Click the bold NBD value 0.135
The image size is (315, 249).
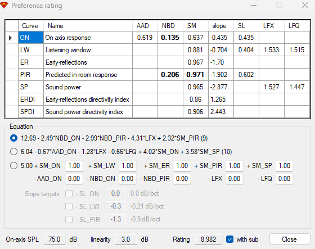pos(170,38)
